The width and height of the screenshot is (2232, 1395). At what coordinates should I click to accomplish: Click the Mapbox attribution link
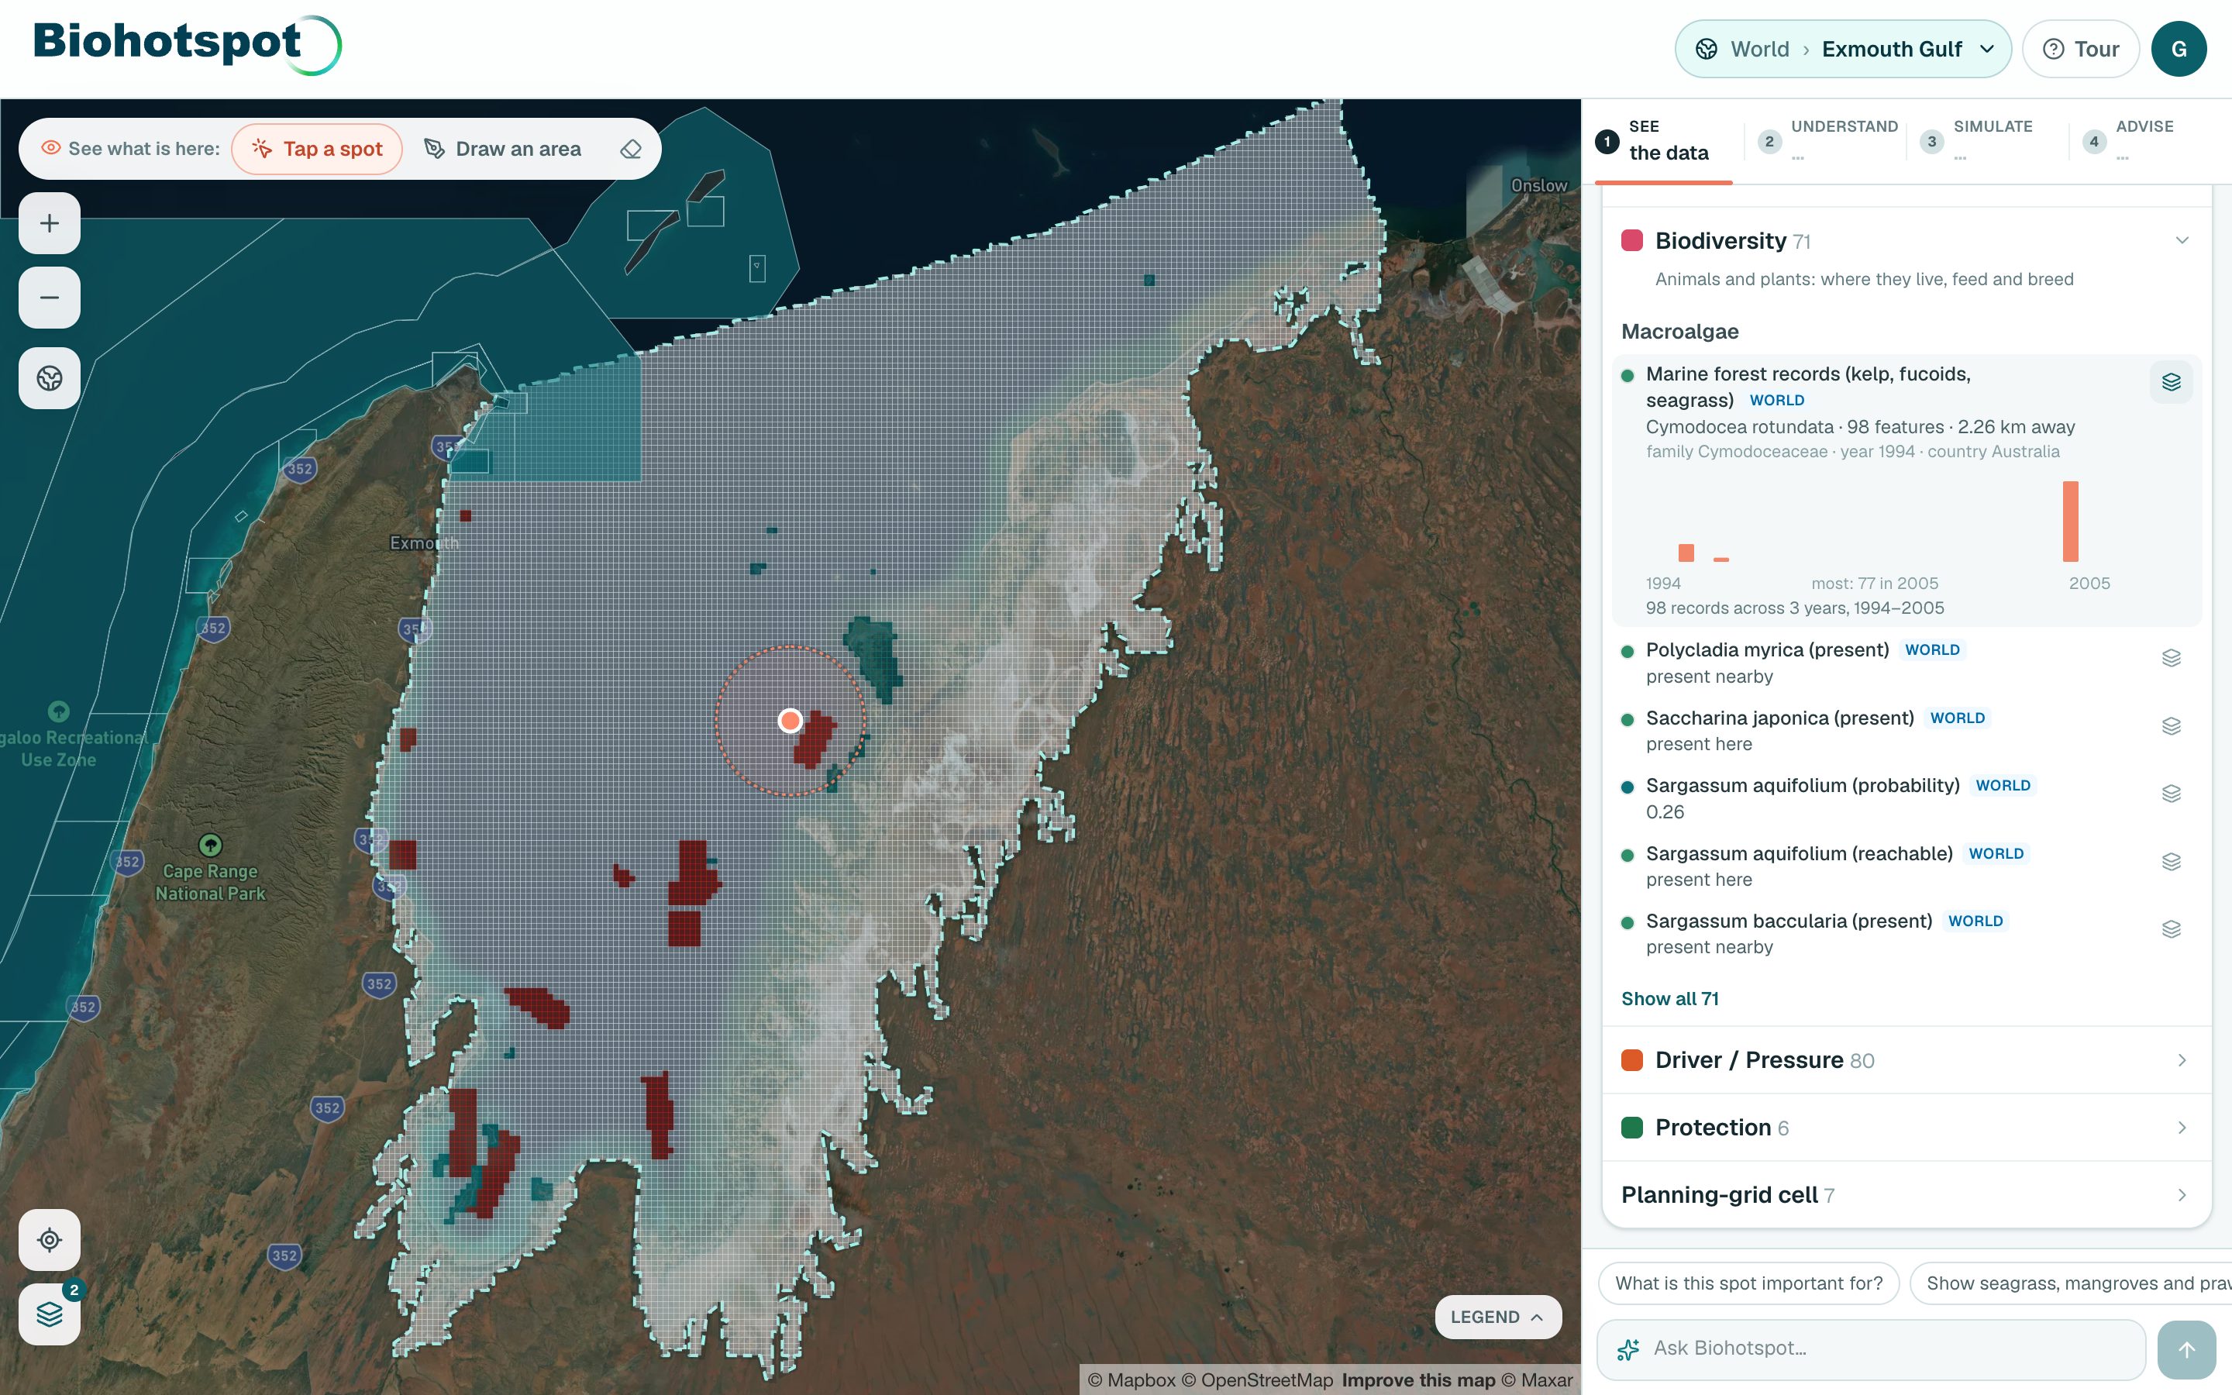click(x=1131, y=1380)
